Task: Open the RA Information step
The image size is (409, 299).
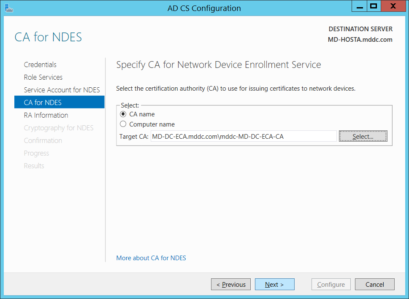Action: pos(46,115)
